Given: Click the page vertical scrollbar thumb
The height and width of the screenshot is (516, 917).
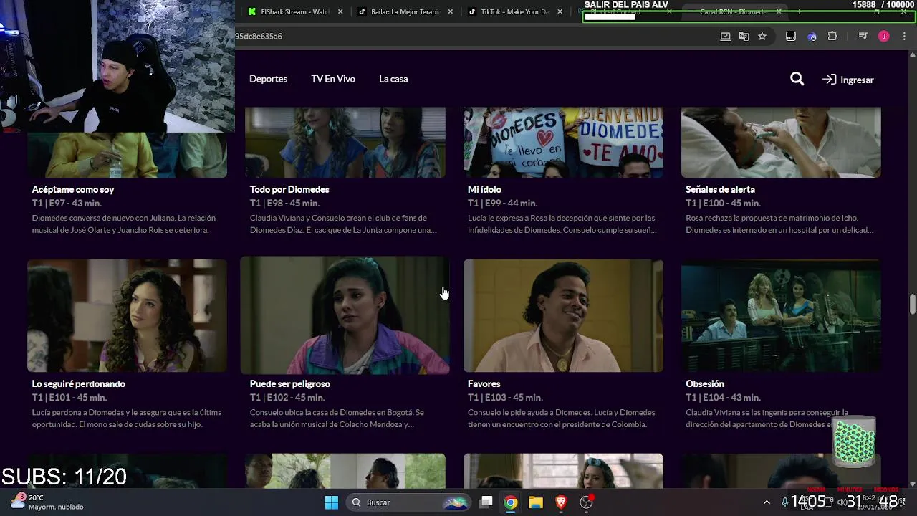Looking at the screenshot, I should coord(912,303).
